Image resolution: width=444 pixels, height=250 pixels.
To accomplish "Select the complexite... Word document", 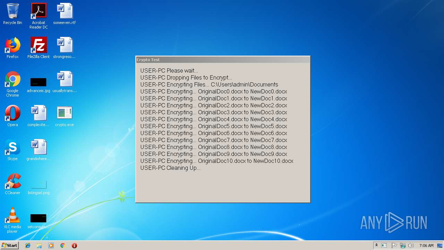I will tap(39, 116).
